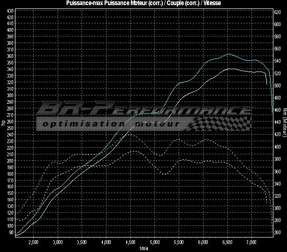Click the white solid power curve peak
Screen dimensions: 287x252
point(229,69)
